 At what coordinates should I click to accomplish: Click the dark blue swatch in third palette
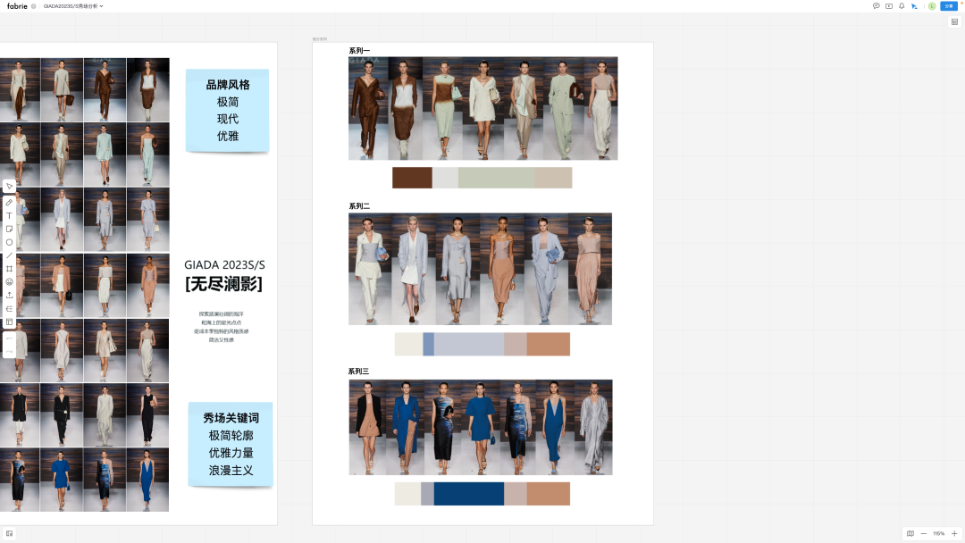pos(468,494)
